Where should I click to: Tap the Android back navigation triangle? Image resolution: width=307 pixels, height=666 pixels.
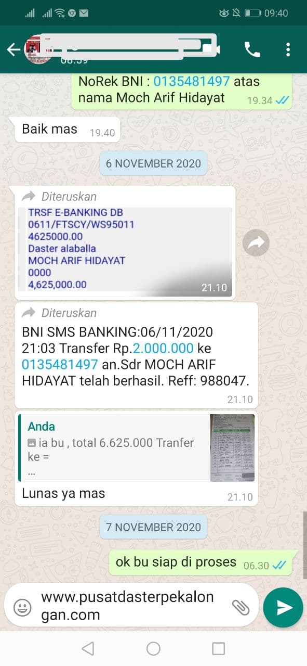88,648
